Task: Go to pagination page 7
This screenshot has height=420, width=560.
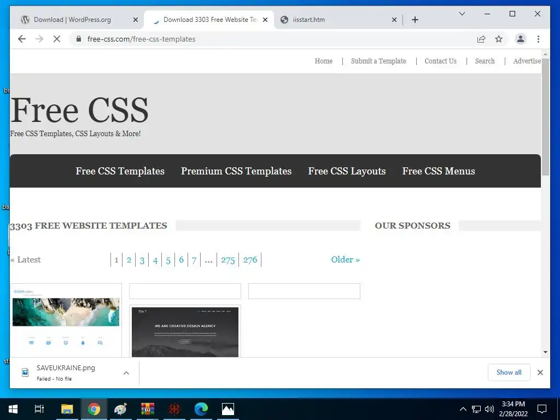Action: coord(194,260)
